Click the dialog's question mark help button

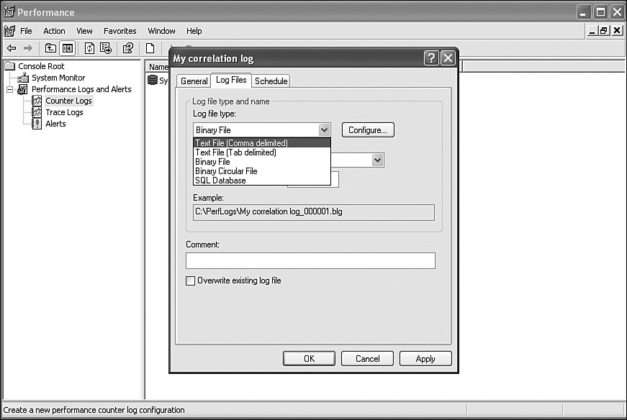(431, 58)
